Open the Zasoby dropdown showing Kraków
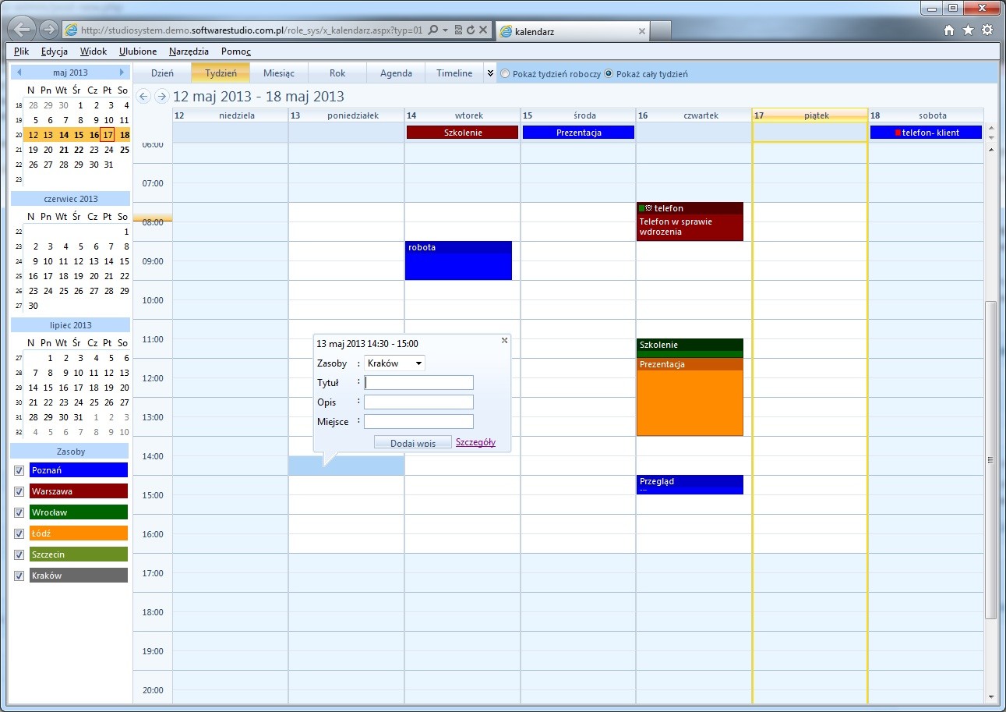The image size is (1006, 712). coord(395,363)
